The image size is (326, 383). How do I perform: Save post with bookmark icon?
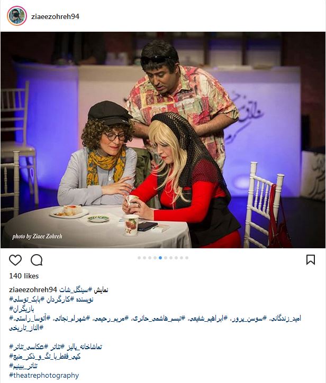pos(311,260)
